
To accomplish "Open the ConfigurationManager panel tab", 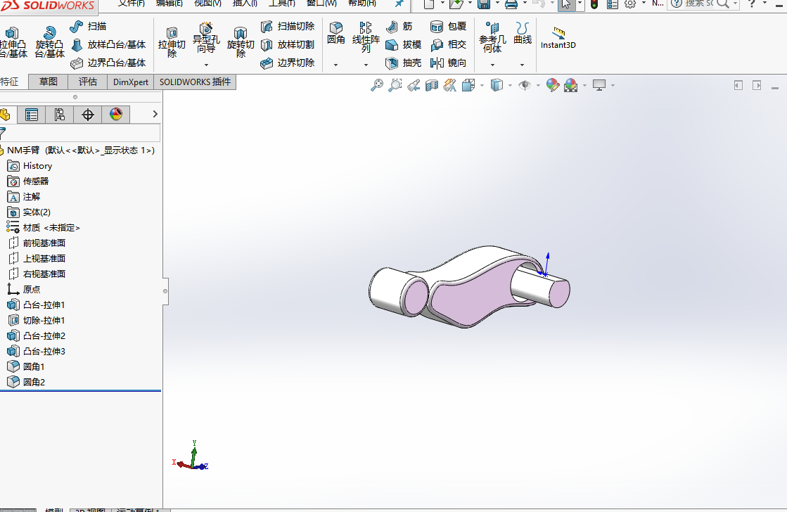I will pos(59,115).
